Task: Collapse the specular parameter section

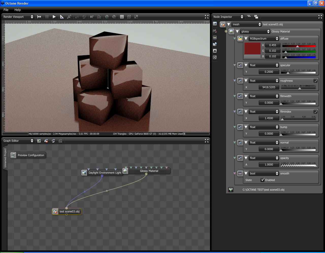Action: click(x=246, y=65)
